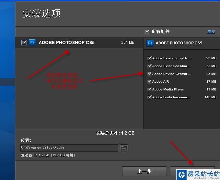Click the 55 MB size of Extension Manager
The height and width of the screenshot is (180, 220).
pyautogui.click(x=211, y=66)
